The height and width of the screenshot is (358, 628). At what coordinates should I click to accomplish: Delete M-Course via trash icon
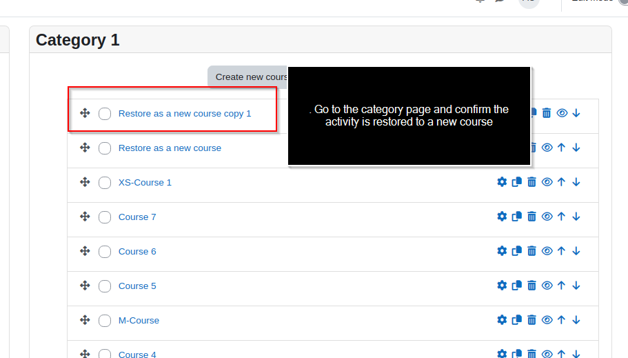tap(531, 320)
